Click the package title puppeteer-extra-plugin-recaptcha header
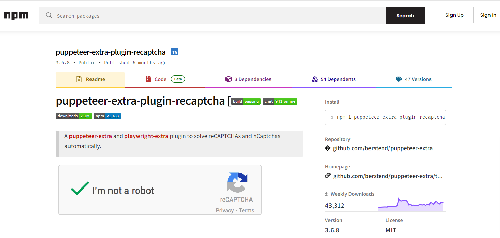The image size is (500, 238). click(x=111, y=52)
